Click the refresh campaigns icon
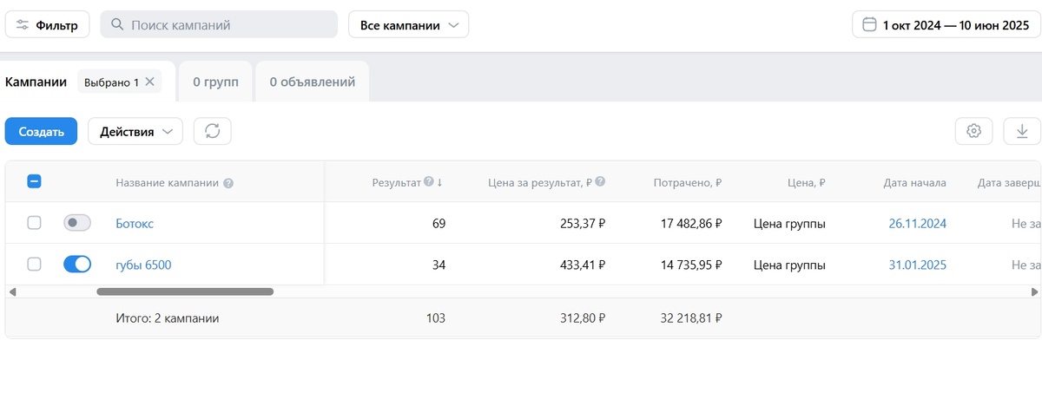This screenshot has width=1042, height=399. 212,132
